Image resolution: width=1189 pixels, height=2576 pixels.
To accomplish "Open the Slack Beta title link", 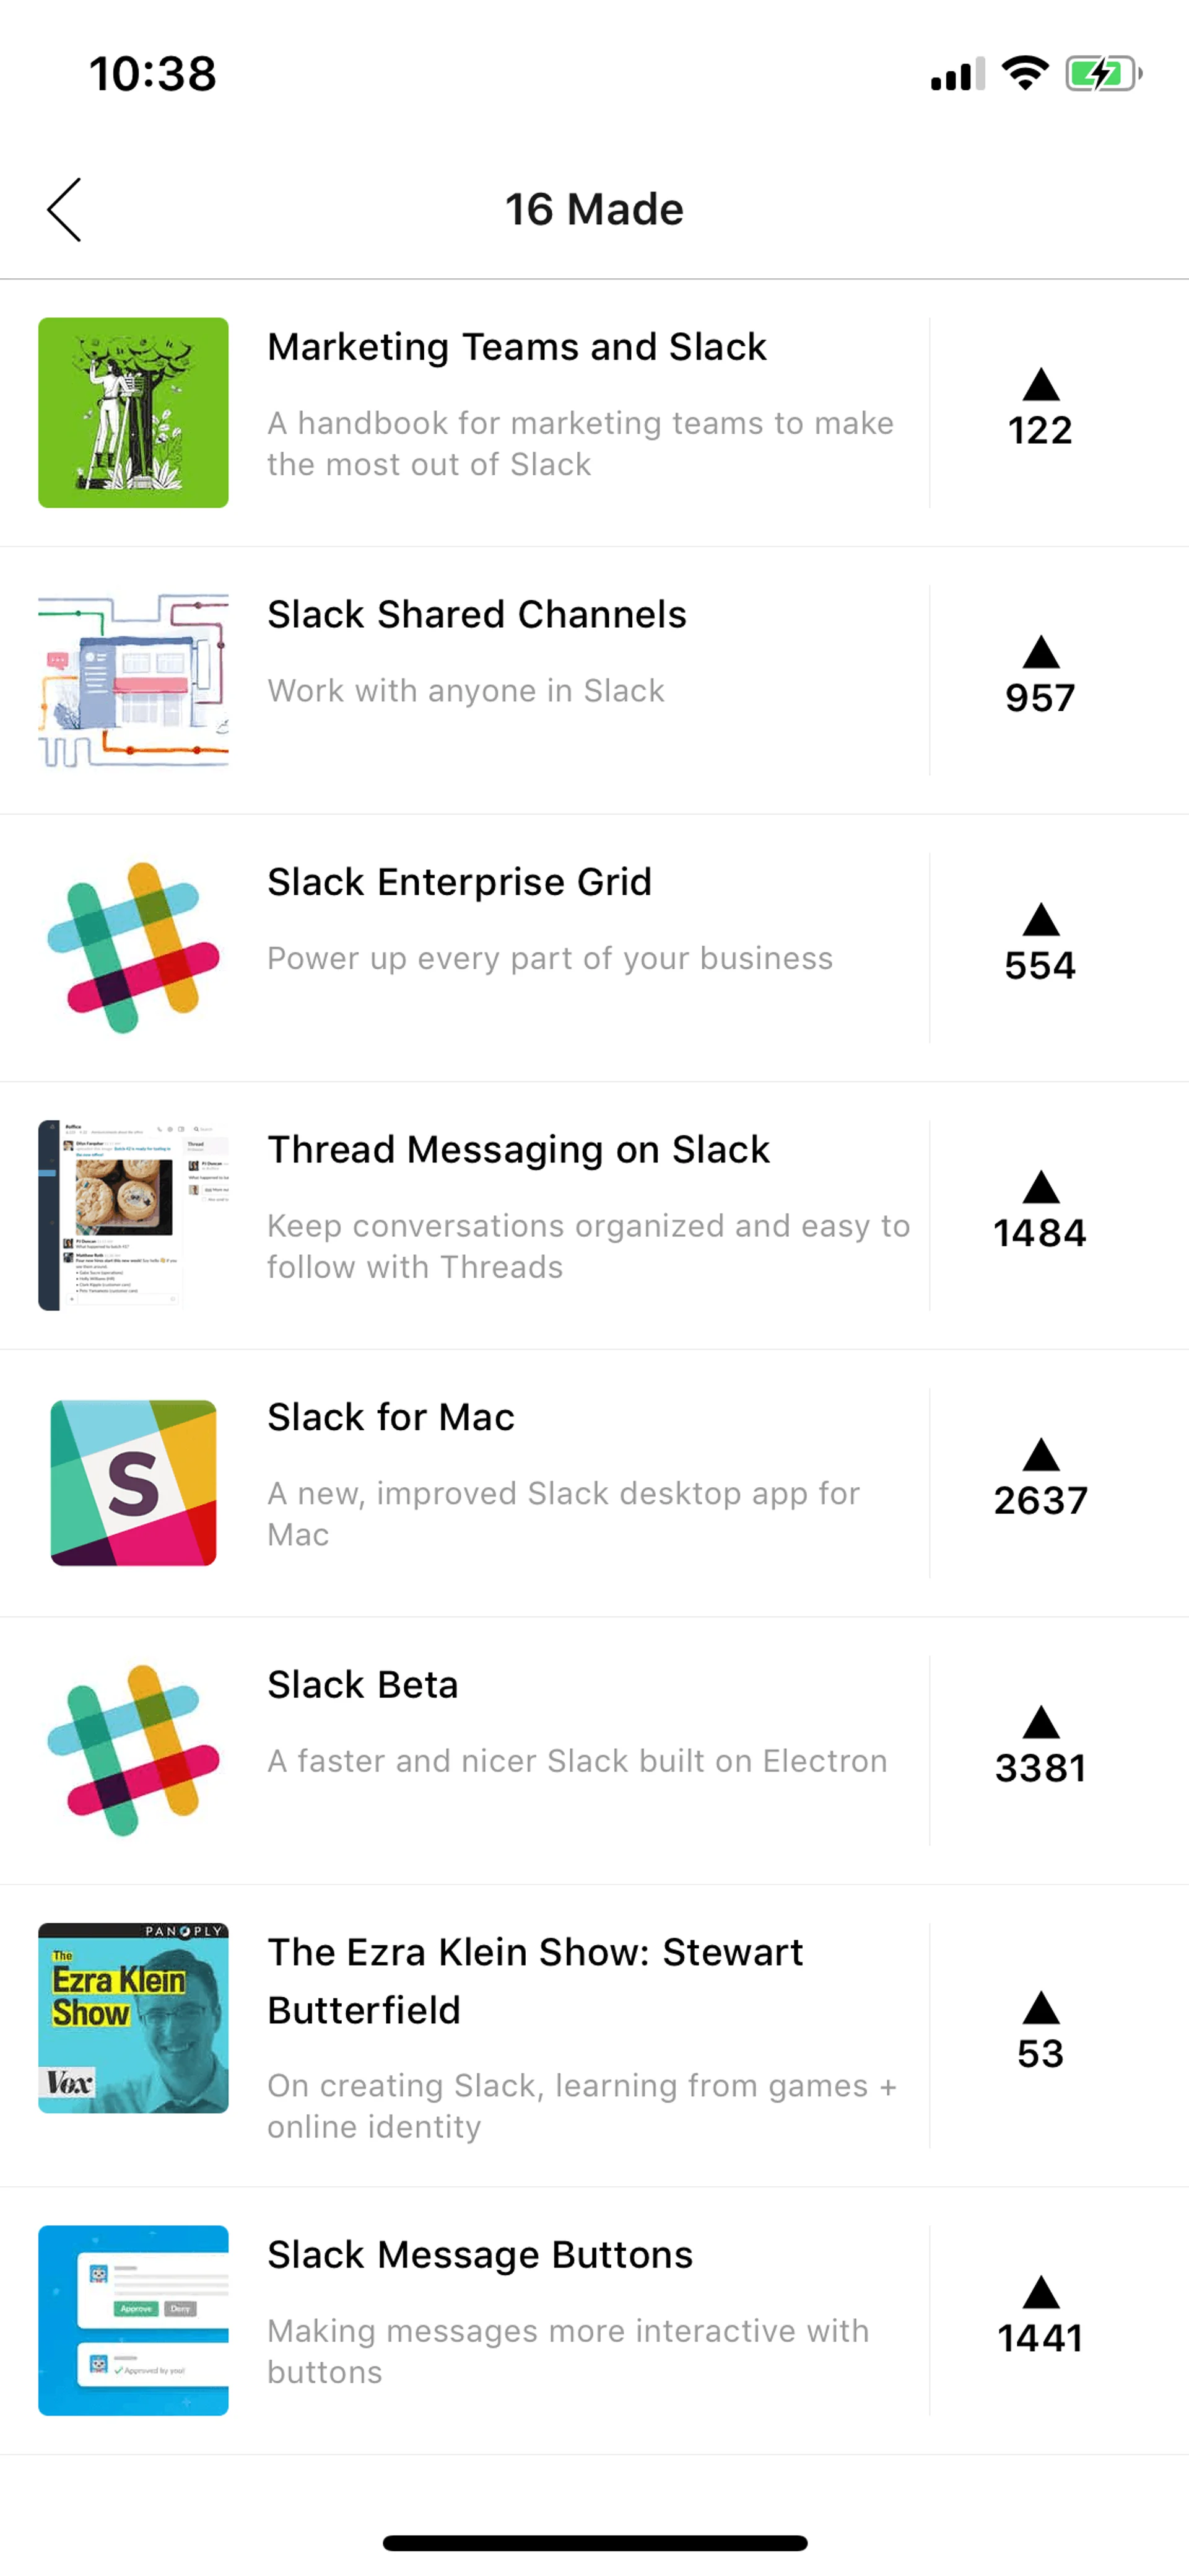I will (x=363, y=1685).
